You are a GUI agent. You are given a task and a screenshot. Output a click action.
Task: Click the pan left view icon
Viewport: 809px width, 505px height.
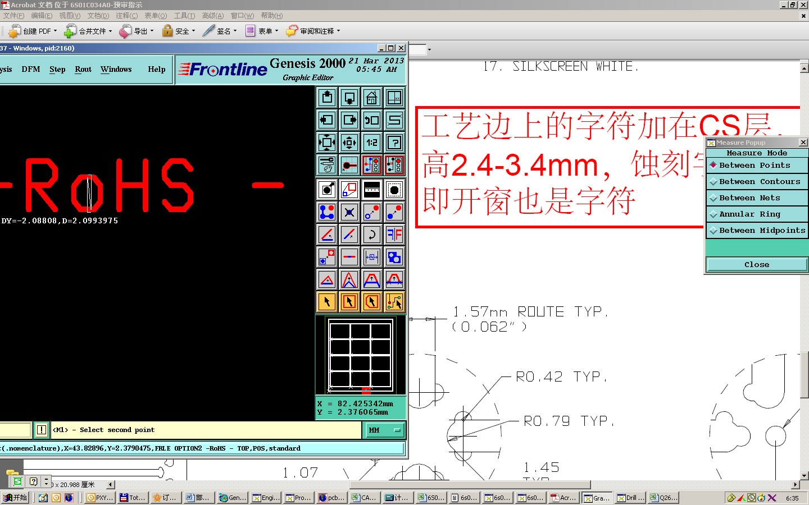pyautogui.click(x=327, y=120)
